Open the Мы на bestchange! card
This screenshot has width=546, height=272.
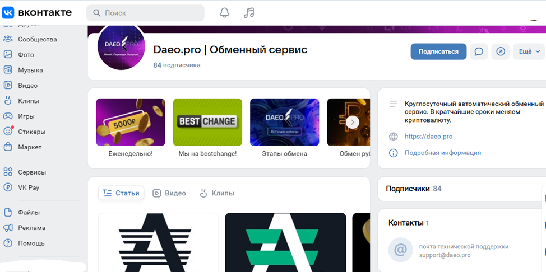click(x=207, y=128)
